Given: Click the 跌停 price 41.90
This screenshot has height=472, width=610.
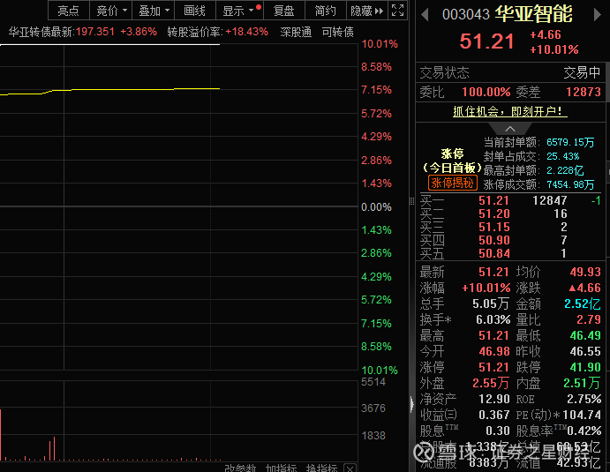Looking at the screenshot, I should 585,367.
